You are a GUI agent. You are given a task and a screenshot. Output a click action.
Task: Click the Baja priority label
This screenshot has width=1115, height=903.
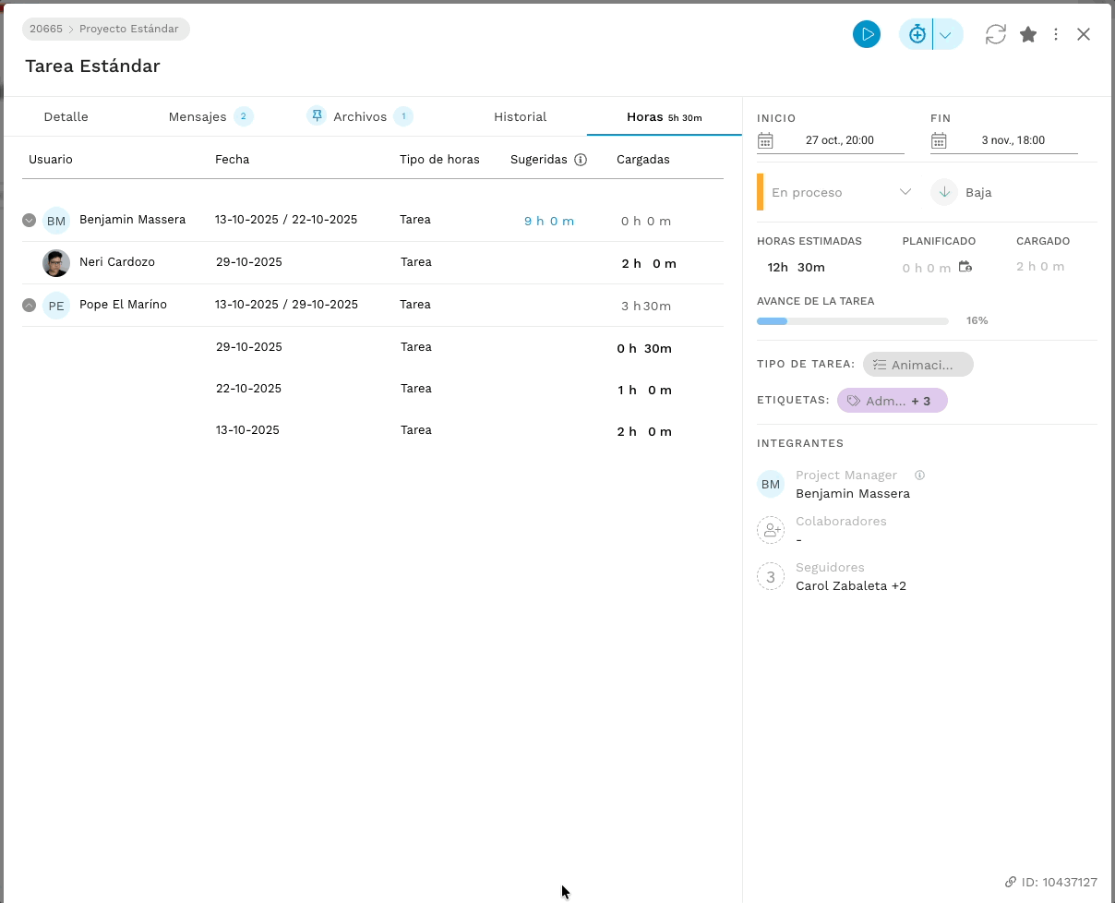(x=978, y=193)
